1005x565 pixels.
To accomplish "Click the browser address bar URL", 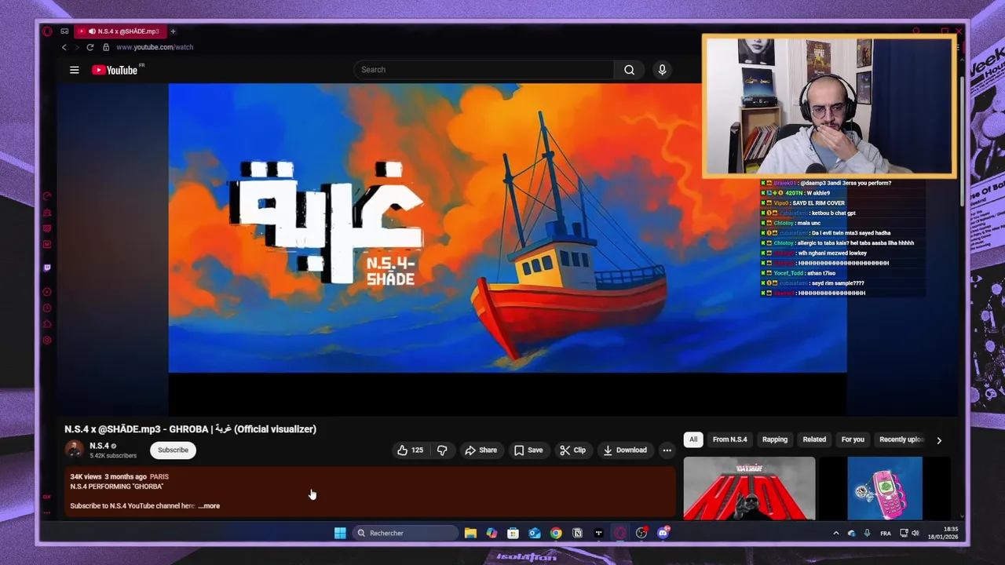I will [x=155, y=47].
